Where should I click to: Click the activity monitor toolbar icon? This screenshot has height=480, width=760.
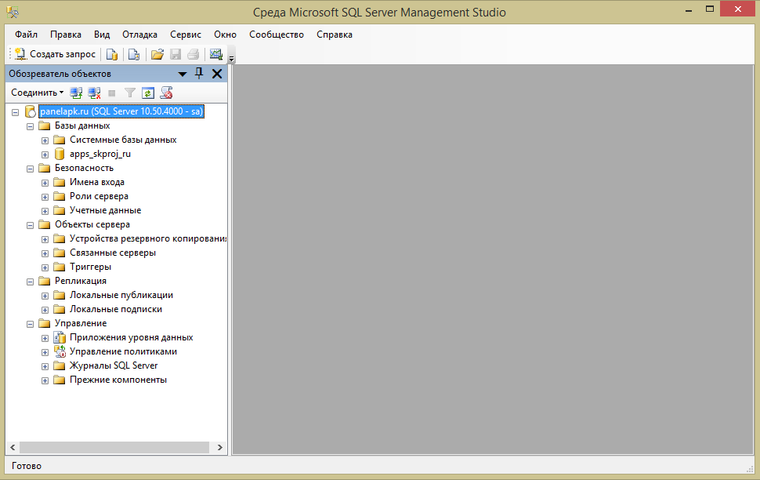click(x=216, y=54)
